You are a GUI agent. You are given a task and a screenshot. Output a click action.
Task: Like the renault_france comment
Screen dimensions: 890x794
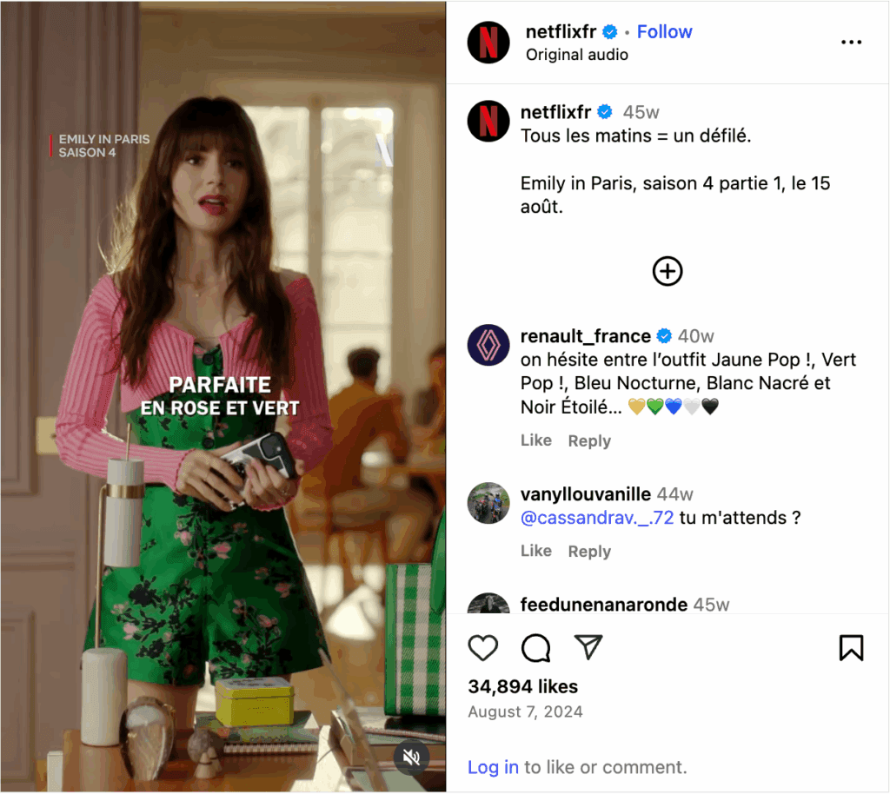(x=535, y=440)
